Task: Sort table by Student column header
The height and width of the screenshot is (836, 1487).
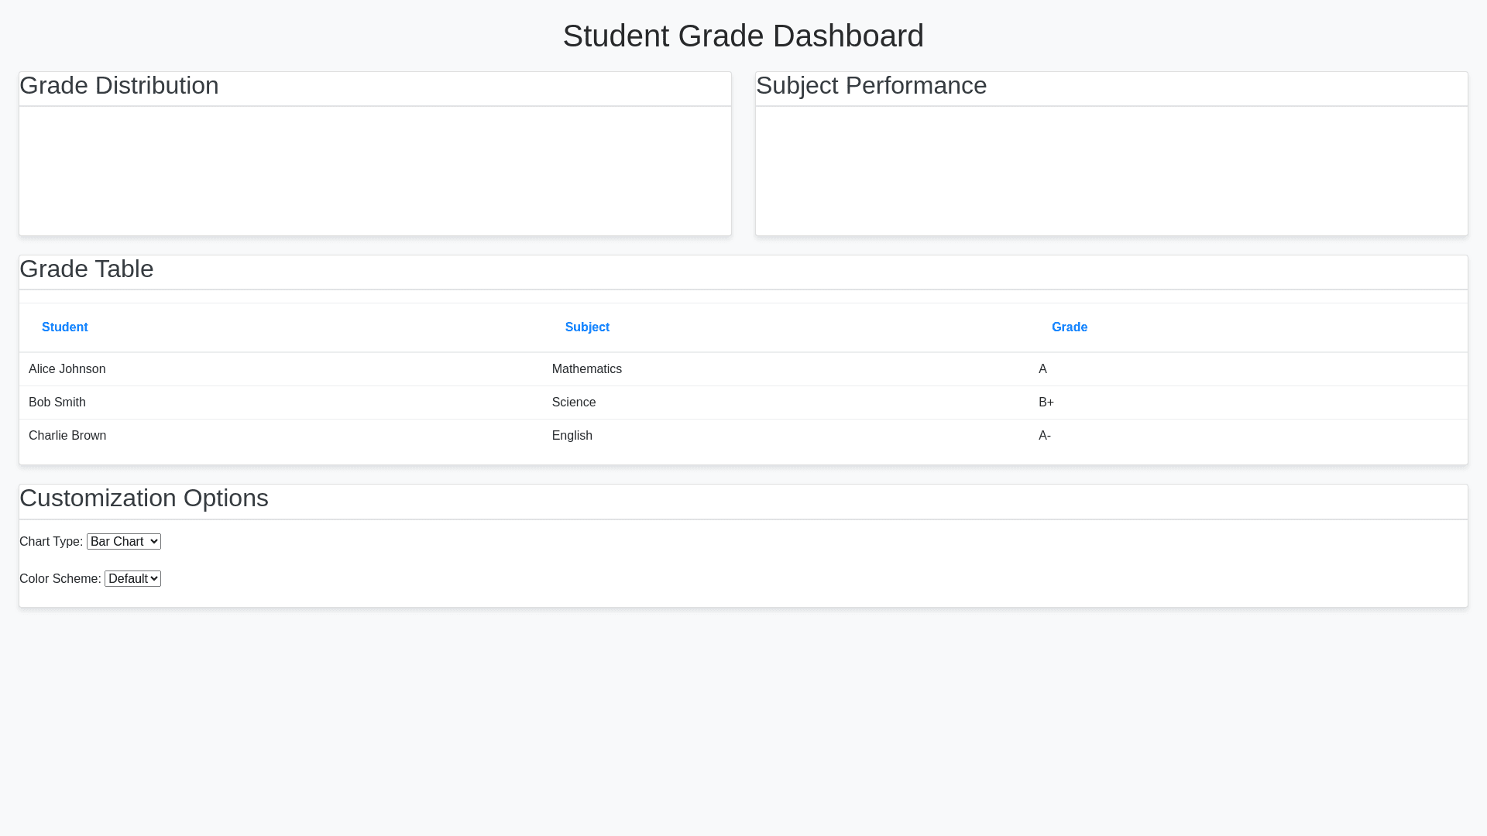Action: 65,327
